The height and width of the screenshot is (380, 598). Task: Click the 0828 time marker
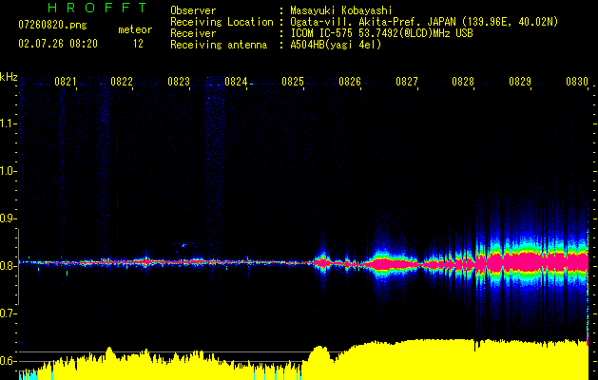[x=463, y=82]
